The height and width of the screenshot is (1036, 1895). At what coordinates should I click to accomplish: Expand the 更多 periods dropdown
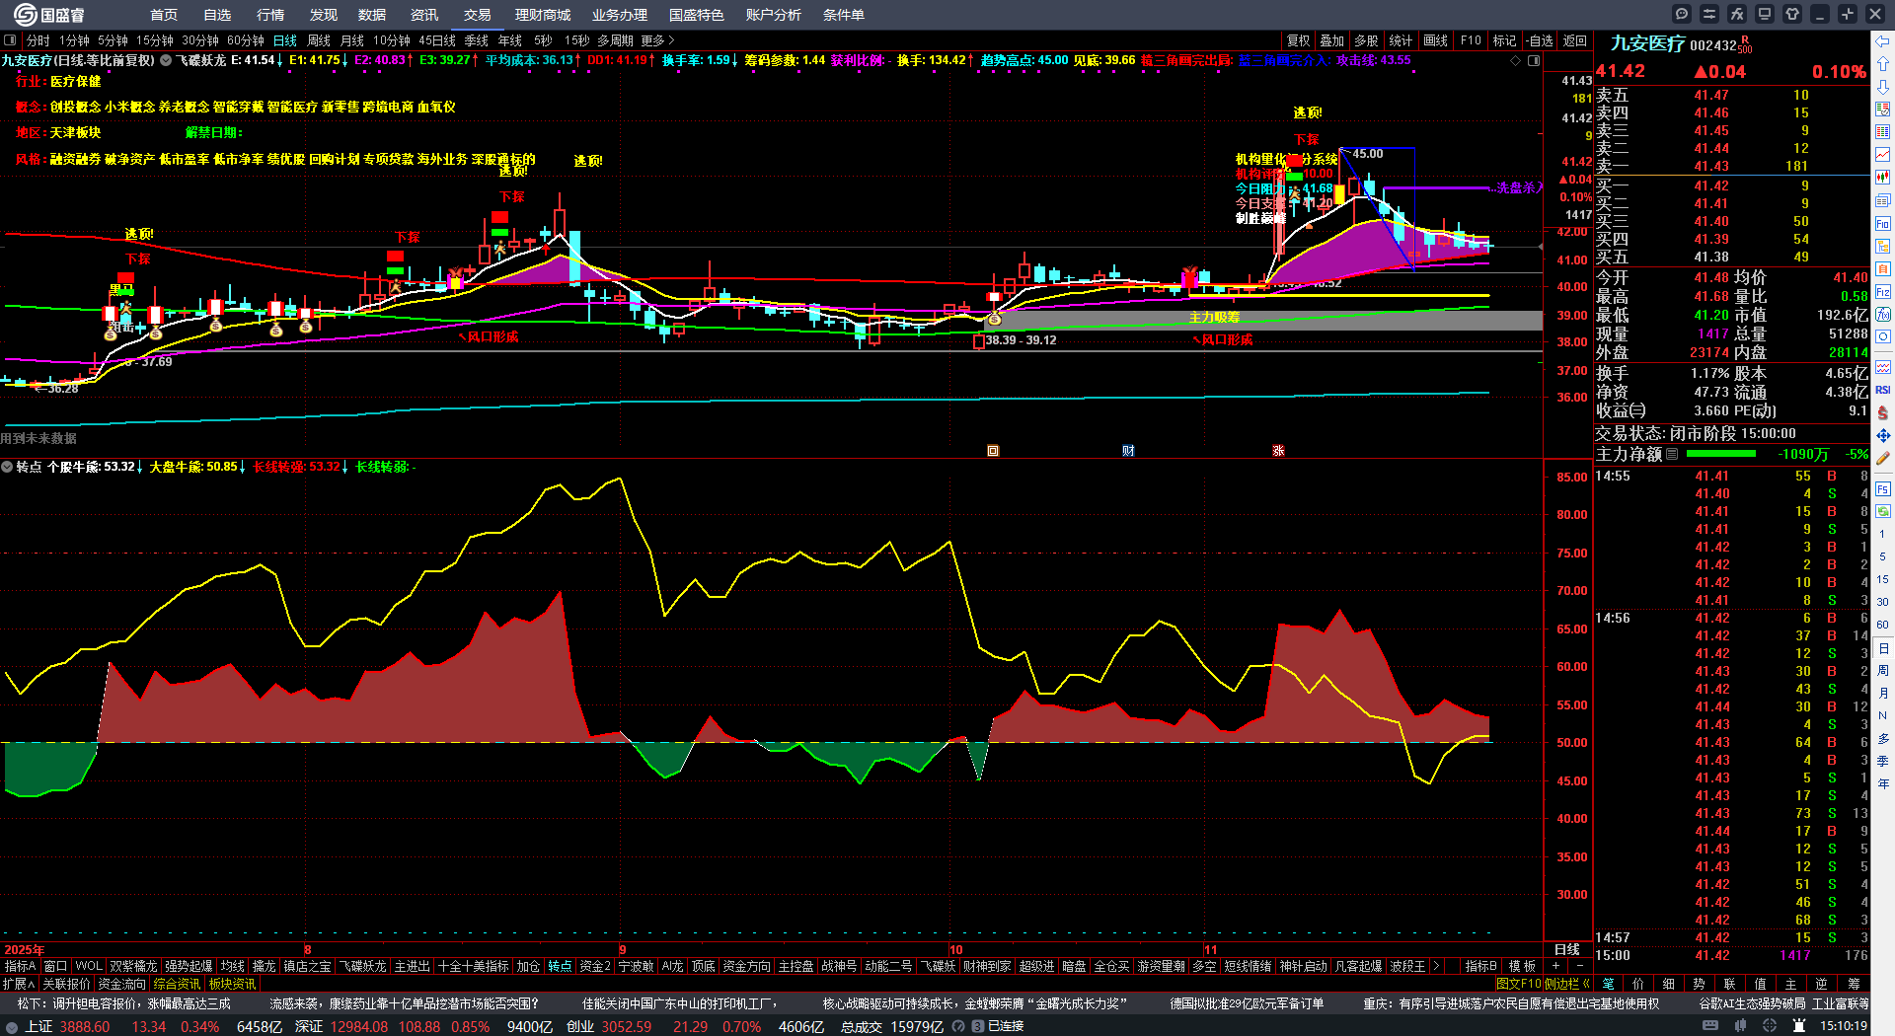[x=658, y=40]
